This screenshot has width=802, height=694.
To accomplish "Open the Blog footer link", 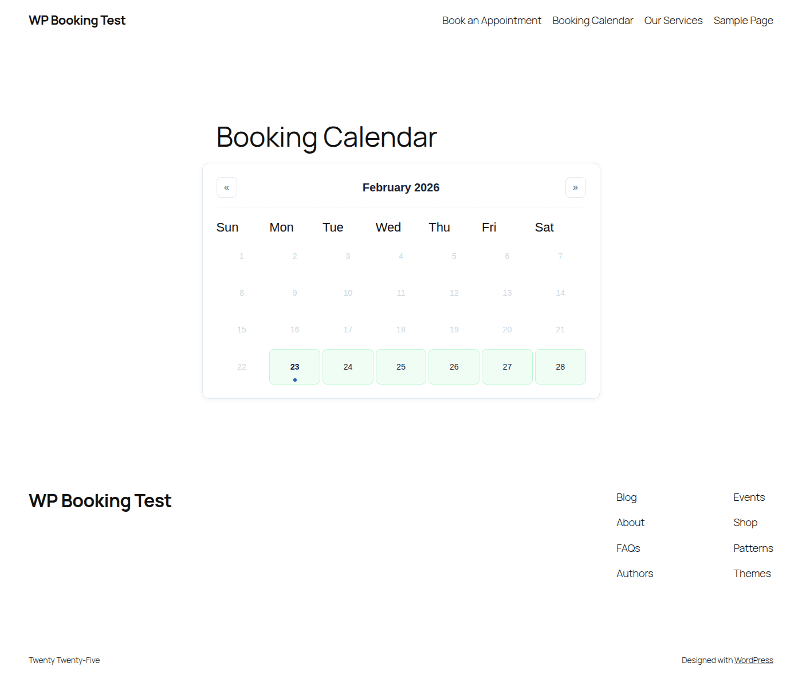I will tap(626, 497).
